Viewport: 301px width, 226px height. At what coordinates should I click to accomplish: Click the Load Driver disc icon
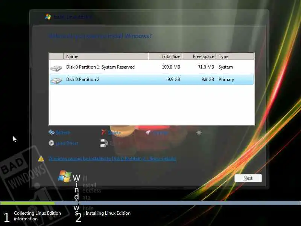coord(51,143)
